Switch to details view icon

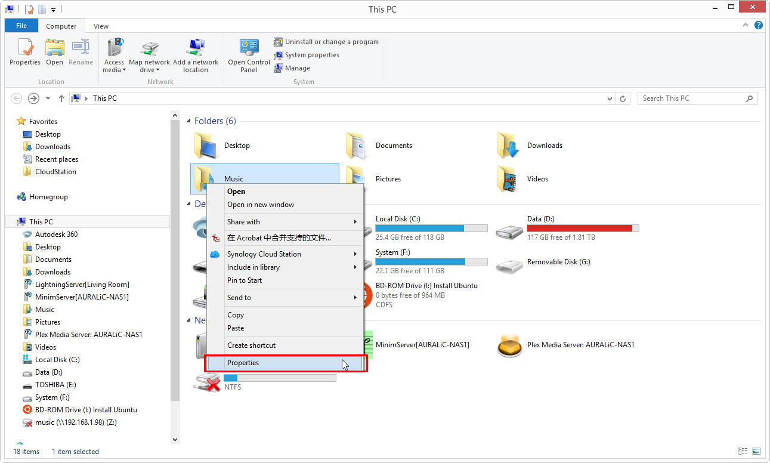click(743, 452)
